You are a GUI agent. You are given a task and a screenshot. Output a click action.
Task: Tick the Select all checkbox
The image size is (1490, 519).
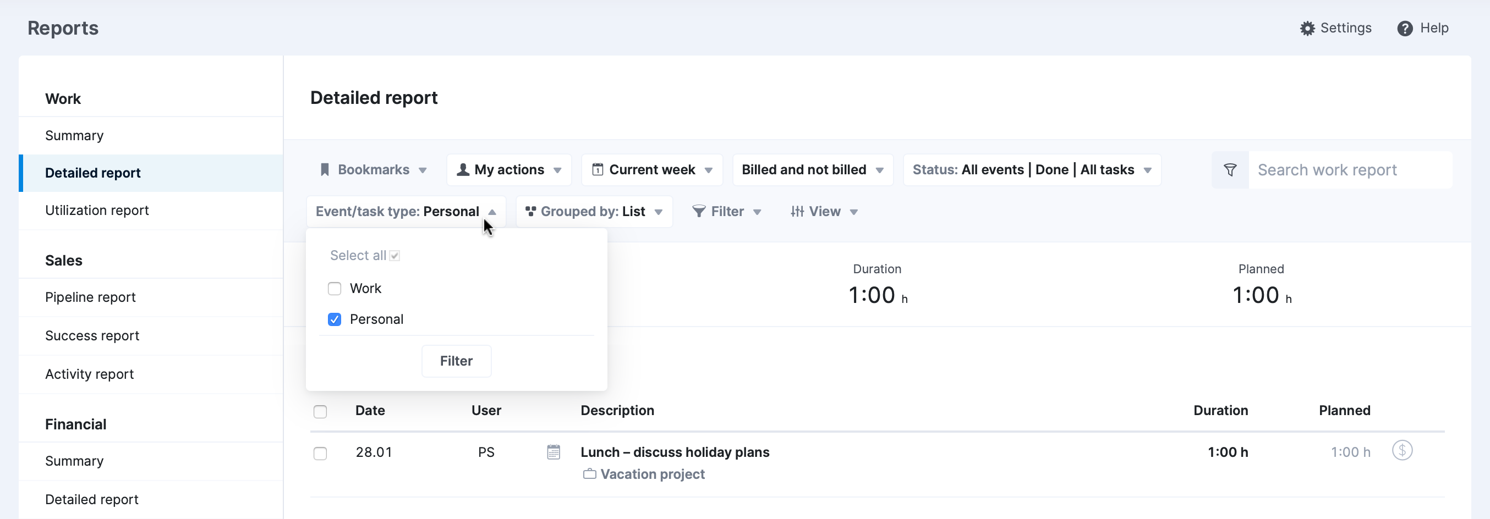(395, 256)
